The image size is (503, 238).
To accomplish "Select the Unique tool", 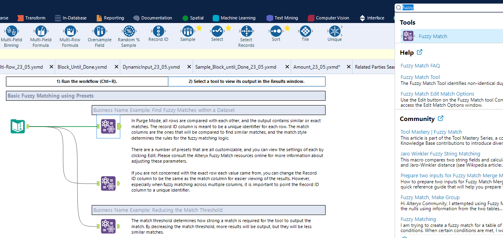I will (x=334, y=32).
